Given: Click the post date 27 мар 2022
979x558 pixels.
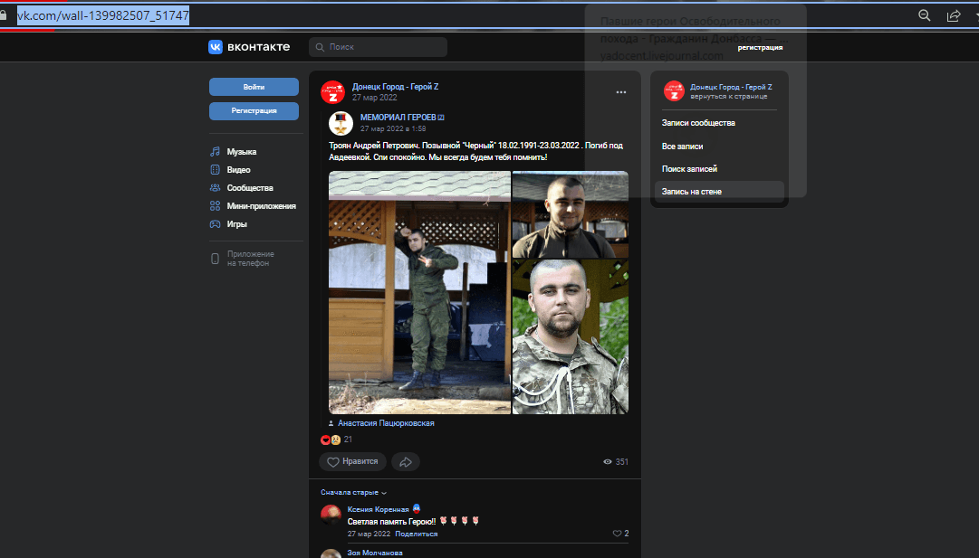Looking at the screenshot, I should pos(375,98).
